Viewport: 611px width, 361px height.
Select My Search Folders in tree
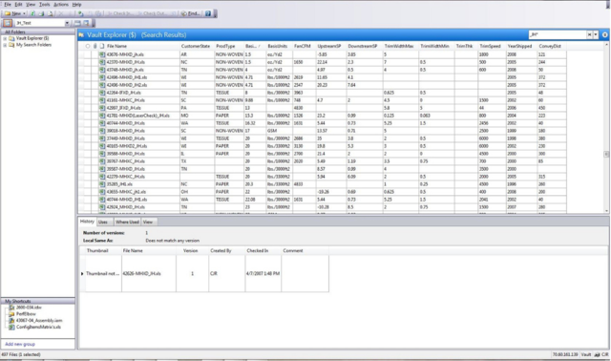tap(33, 45)
